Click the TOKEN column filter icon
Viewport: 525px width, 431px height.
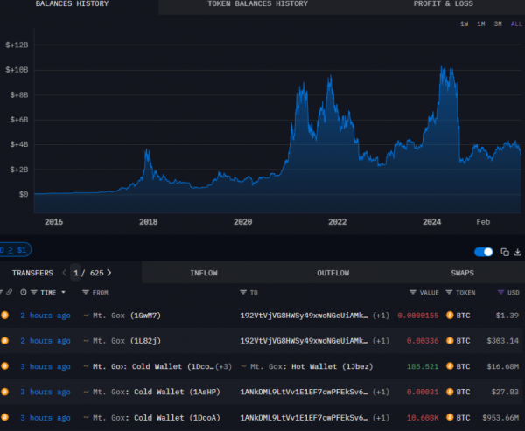[449, 293]
